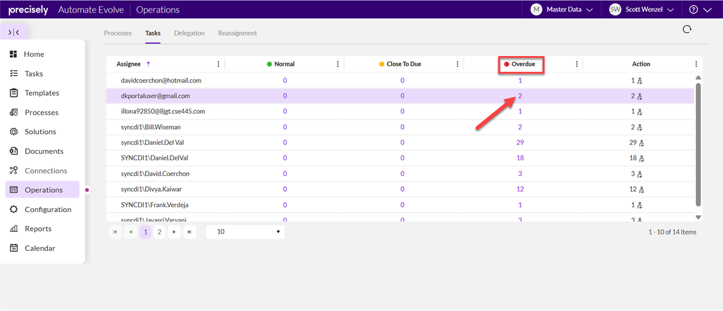
Task: Click the Processes icon in sidebar
Action: [x=13, y=112]
